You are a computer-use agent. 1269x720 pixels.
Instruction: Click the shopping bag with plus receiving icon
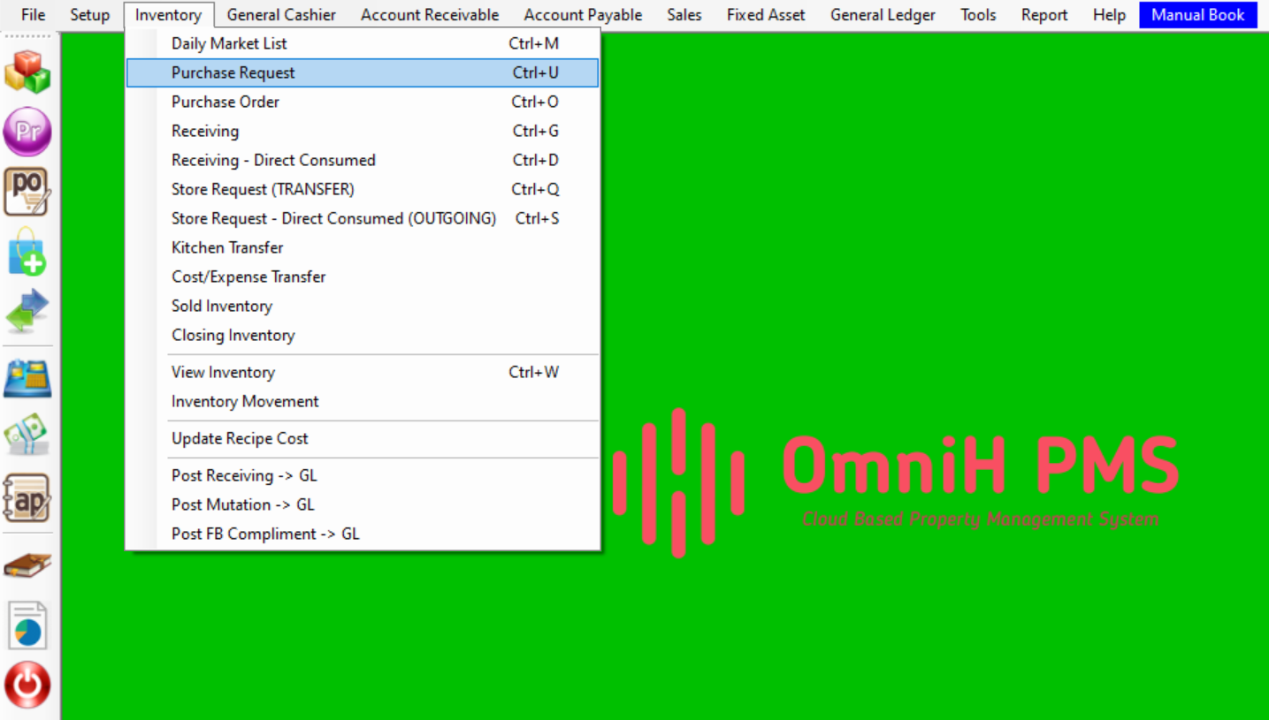(x=27, y=252)
